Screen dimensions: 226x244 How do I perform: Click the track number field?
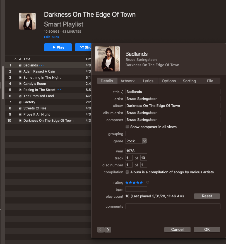[x=129, y=158]
